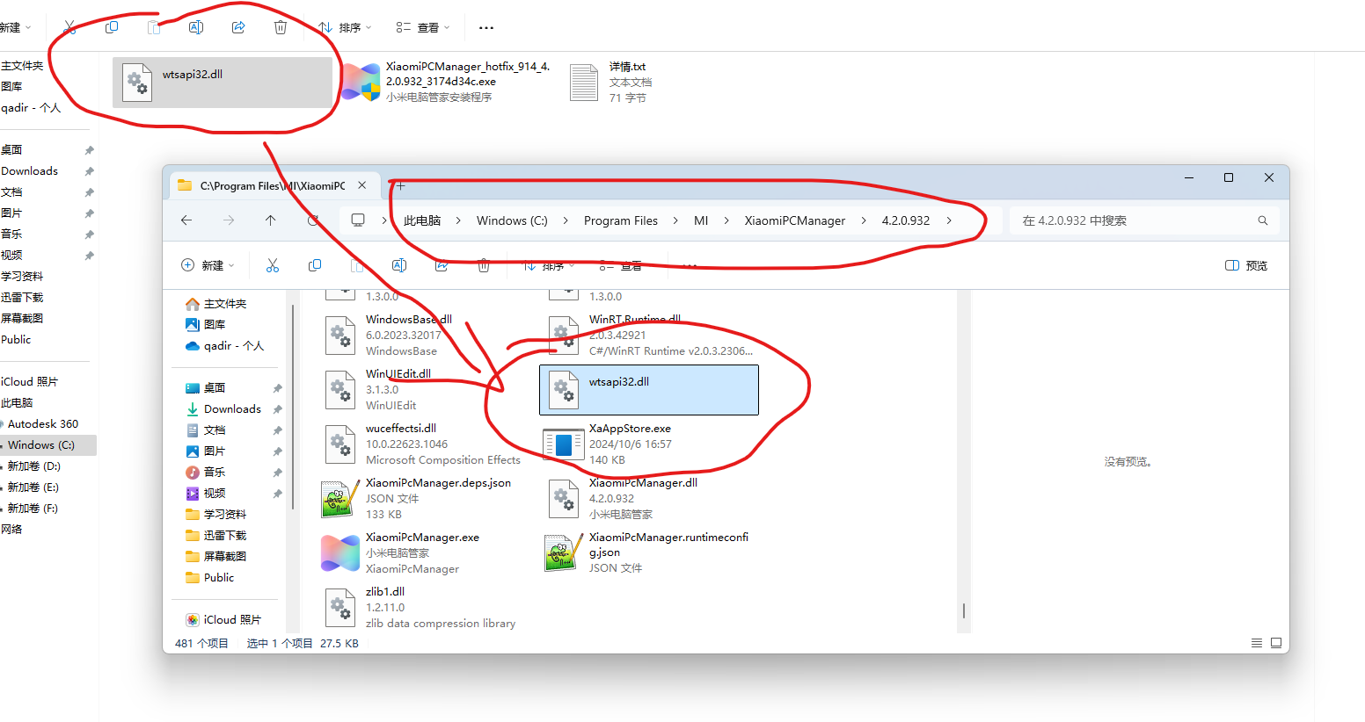Select the XiaomiPcManager.runtimeconfig.json file

(649, 552)
